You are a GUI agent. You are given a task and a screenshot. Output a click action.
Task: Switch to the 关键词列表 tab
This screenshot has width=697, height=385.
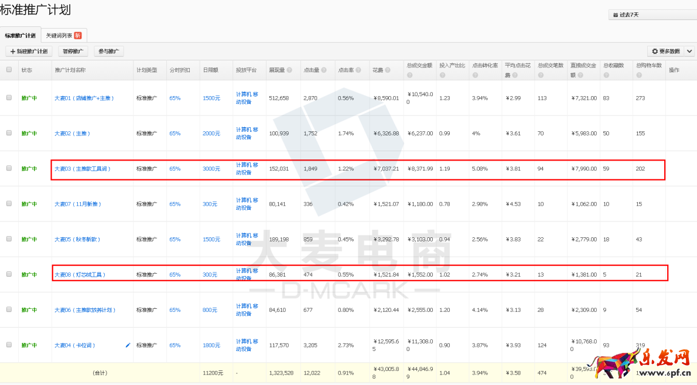pyautogui.click(x=64, y=35)
